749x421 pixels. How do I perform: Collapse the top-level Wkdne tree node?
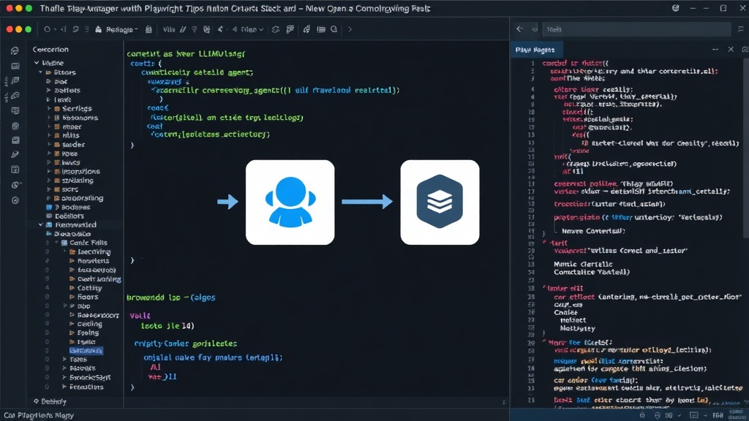37,63
